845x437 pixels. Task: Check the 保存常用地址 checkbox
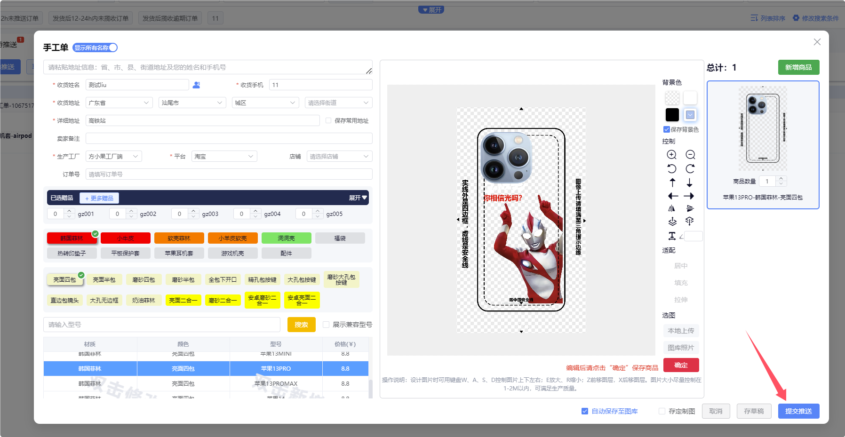coord(328,120)
